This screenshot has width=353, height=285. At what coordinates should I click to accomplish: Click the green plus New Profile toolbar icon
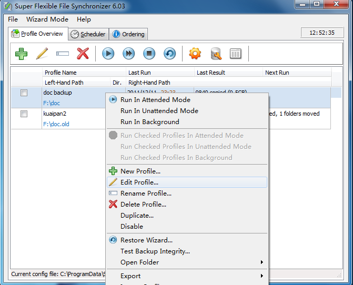[x=22, y=54]
